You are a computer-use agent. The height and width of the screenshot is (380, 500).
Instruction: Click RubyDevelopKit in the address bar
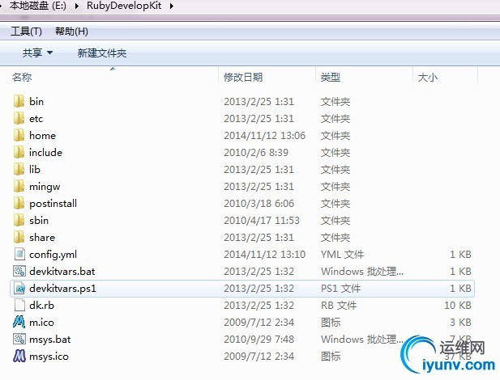(x=124, y=6)
